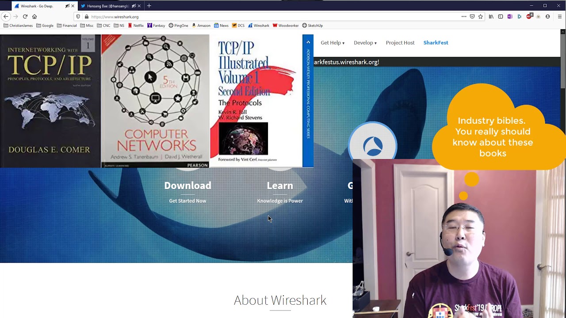Open the Project Host menu item

coord(400,43)
